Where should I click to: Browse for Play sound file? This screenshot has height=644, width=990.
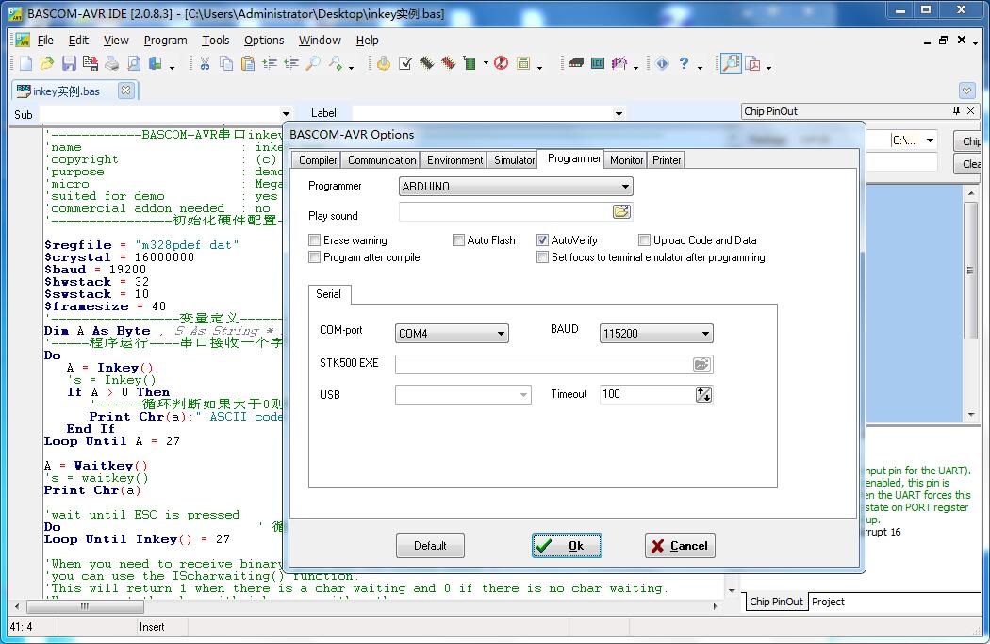(x=622, y=211)
